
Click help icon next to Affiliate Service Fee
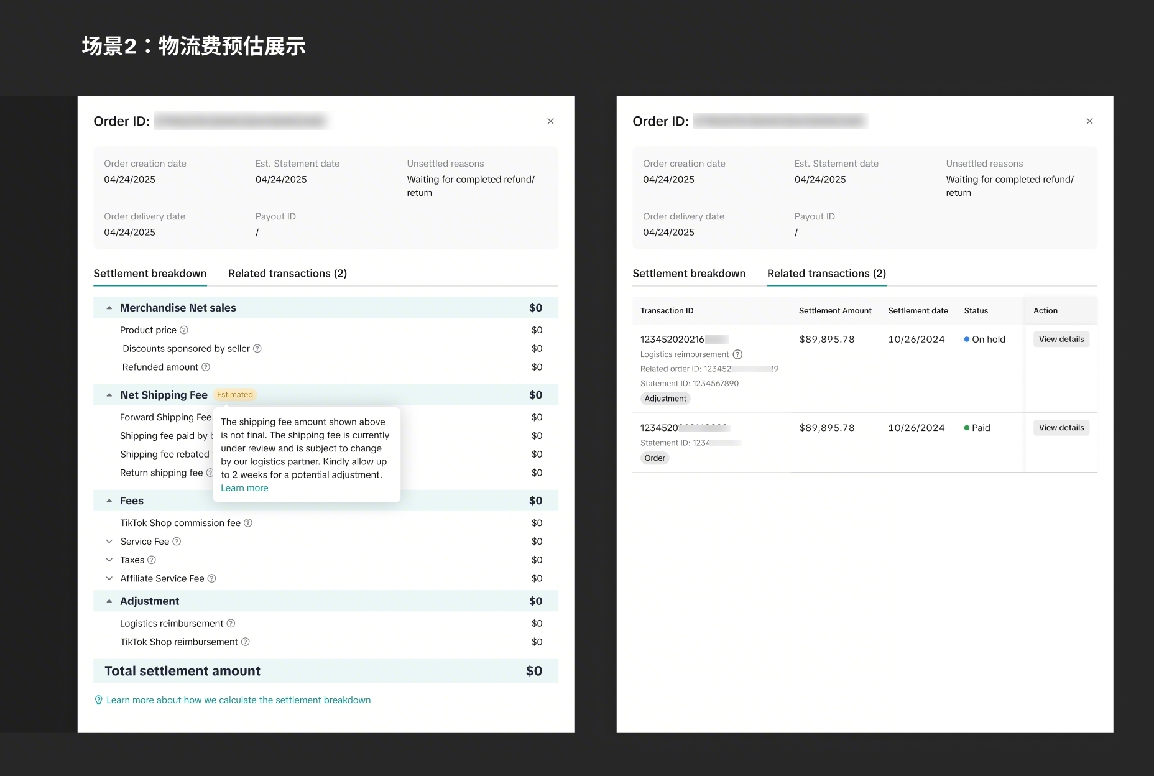click(211, 578)
